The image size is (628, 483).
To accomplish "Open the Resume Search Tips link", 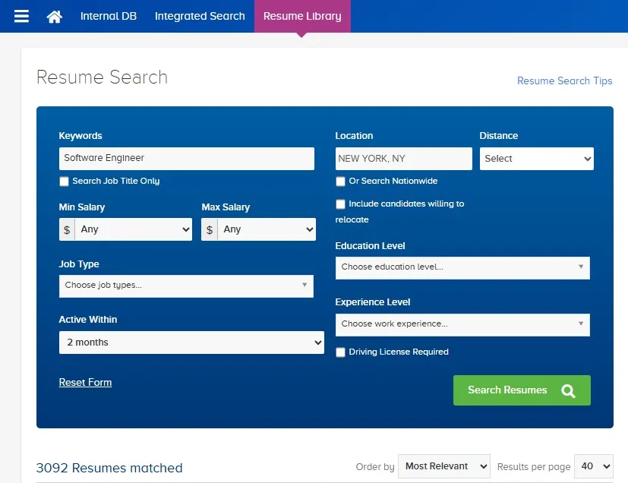I will (x=565, y=80).
